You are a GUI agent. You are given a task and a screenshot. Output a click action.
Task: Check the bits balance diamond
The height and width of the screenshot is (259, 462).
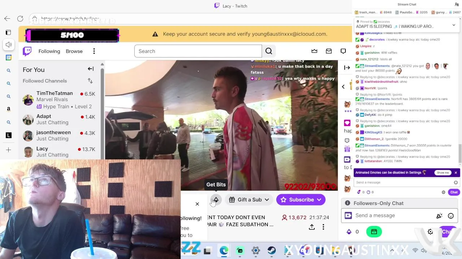[349, 232]
